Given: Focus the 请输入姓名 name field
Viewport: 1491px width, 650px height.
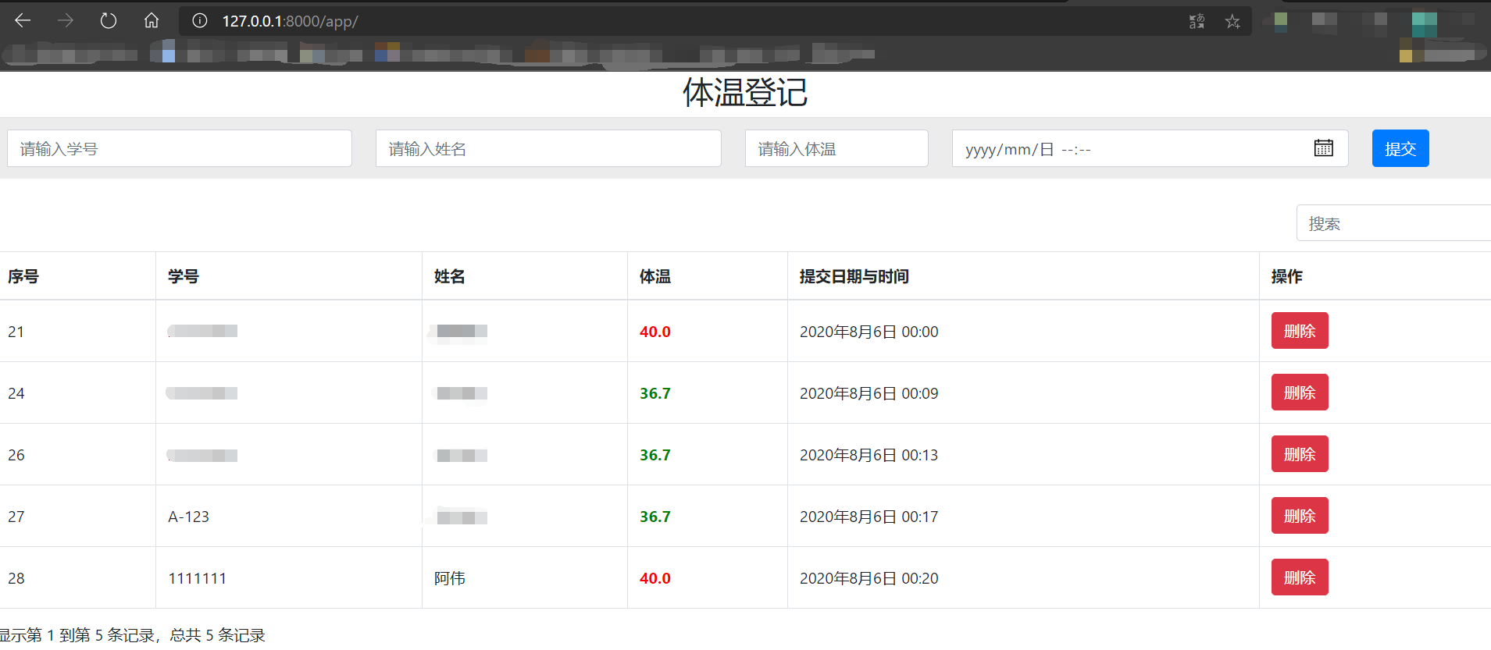Looking at the screenshot, I should pos(548,148).
